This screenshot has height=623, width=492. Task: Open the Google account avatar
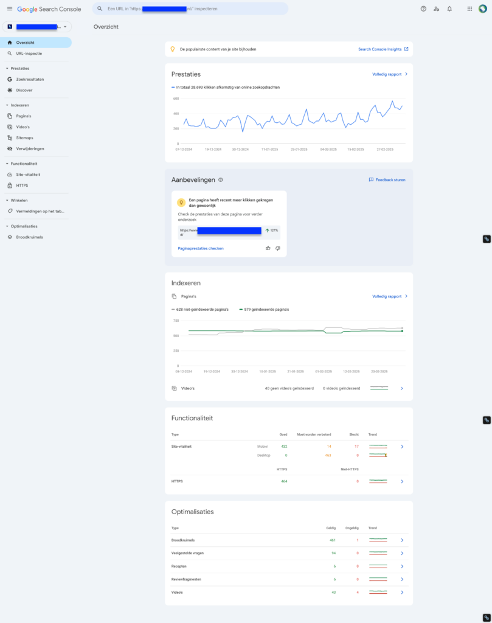pyautogui.click(x=482, y=9)
